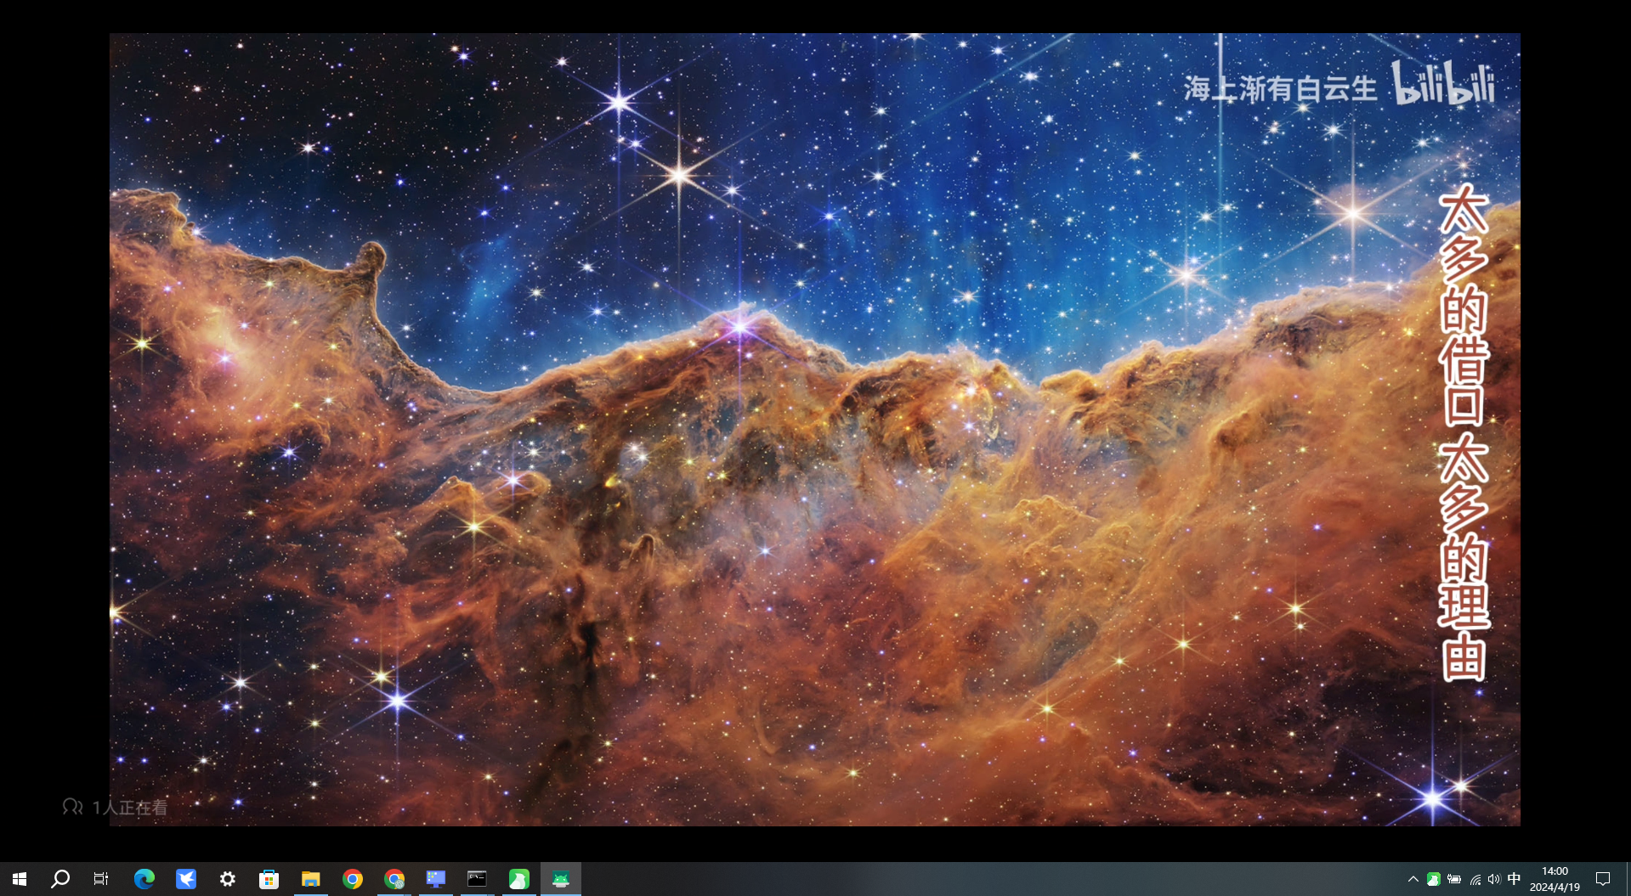Switch to second Chrome icon with profile badge
This screenshot has width=1631, height=896.
pos(394,879)
